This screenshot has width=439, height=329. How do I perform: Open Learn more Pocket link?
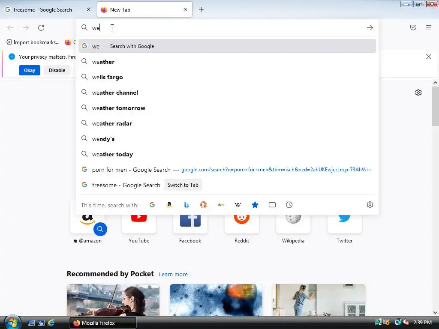(x=173, y=275)
